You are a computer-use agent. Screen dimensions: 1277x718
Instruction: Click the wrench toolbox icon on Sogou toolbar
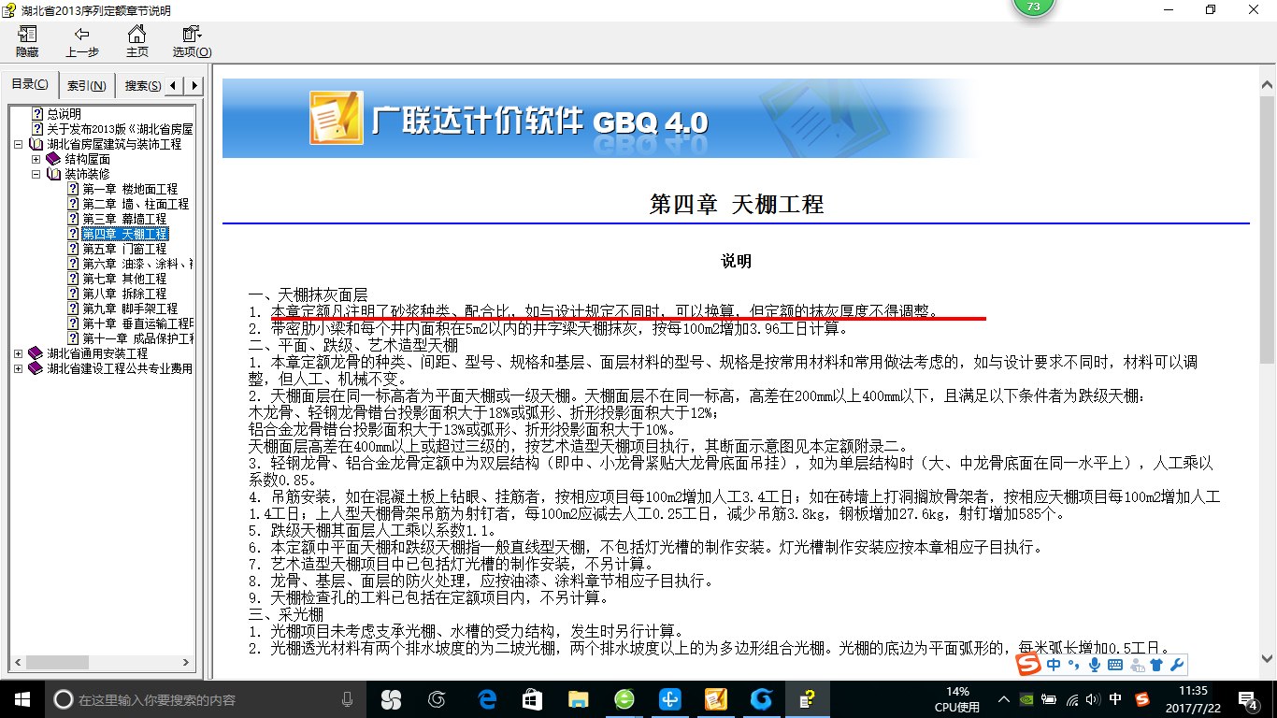point(1177,665)
